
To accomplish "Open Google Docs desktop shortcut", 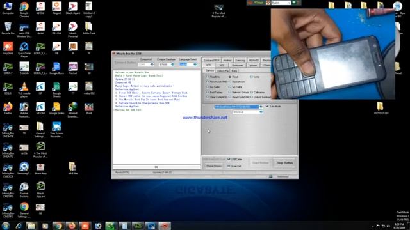I will pyautogui.click(x=56, y=68).
